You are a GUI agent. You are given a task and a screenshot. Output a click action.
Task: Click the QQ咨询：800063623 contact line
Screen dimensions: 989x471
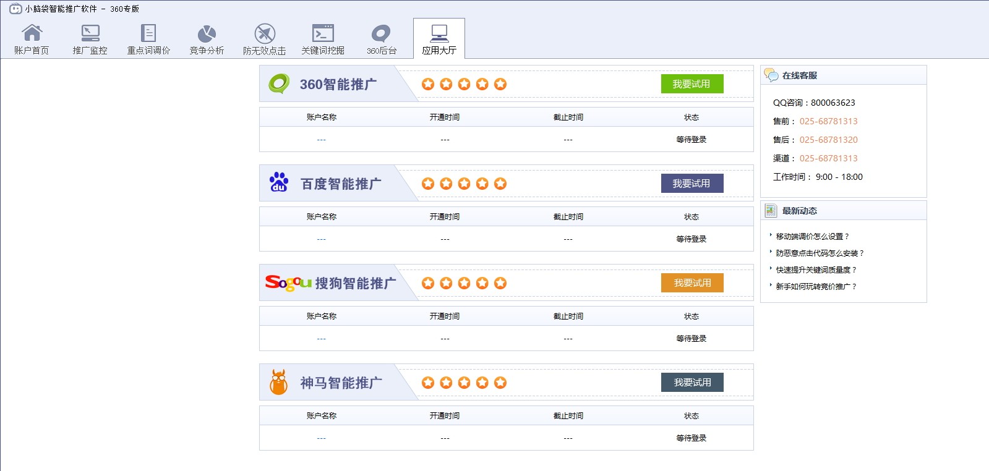(814, 103)
